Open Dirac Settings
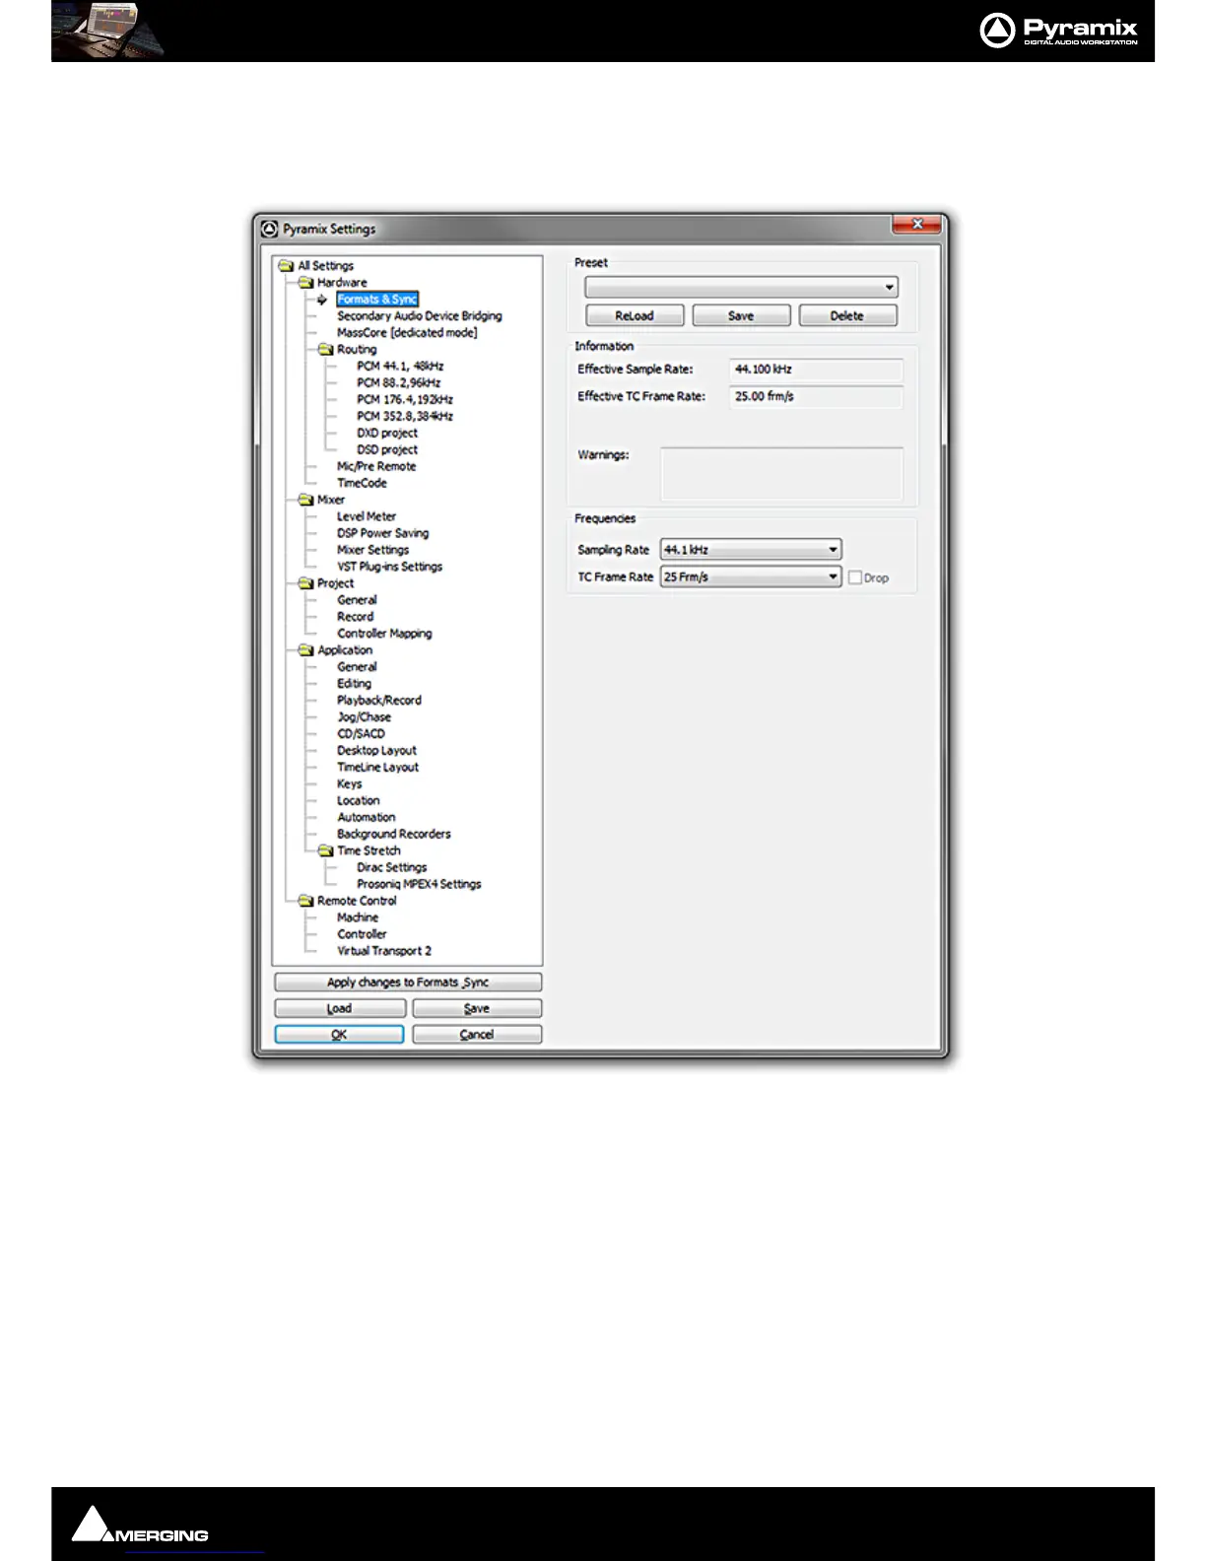The image size is (1206, 1561). [x=392, y=869]
